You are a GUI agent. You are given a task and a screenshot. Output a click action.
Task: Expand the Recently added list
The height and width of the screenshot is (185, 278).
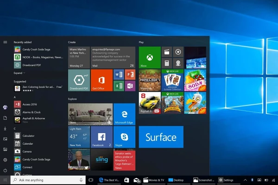coord(19,73)
